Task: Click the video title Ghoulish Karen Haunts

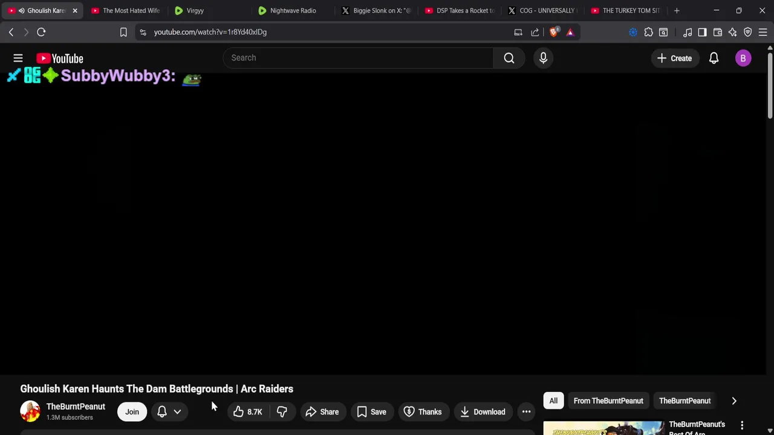Action: pos(157,389)
